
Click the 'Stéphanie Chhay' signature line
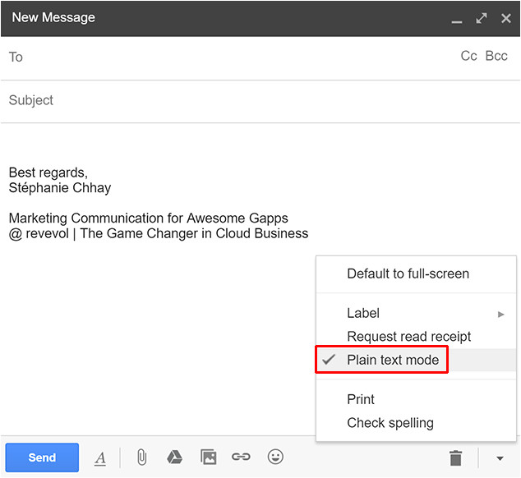pos(60,188)
